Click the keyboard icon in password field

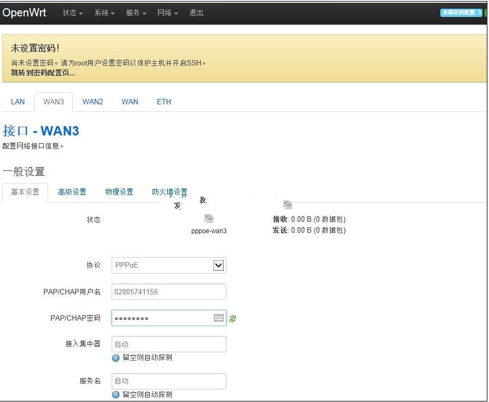pos(219,318)
